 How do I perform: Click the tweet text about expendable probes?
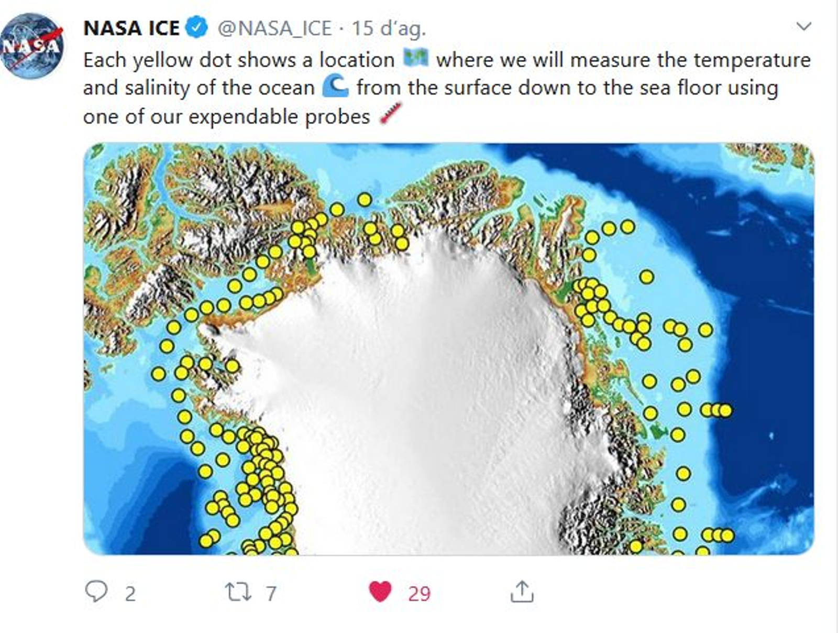point(226,116)
